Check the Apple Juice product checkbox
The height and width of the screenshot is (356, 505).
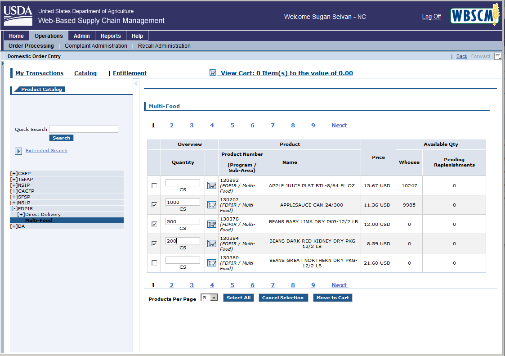click(x=154, y=185)
